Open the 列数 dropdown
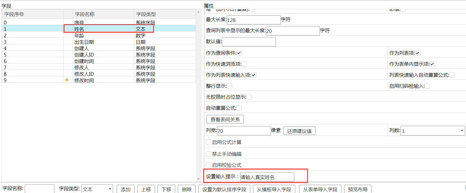 (432, 131)
